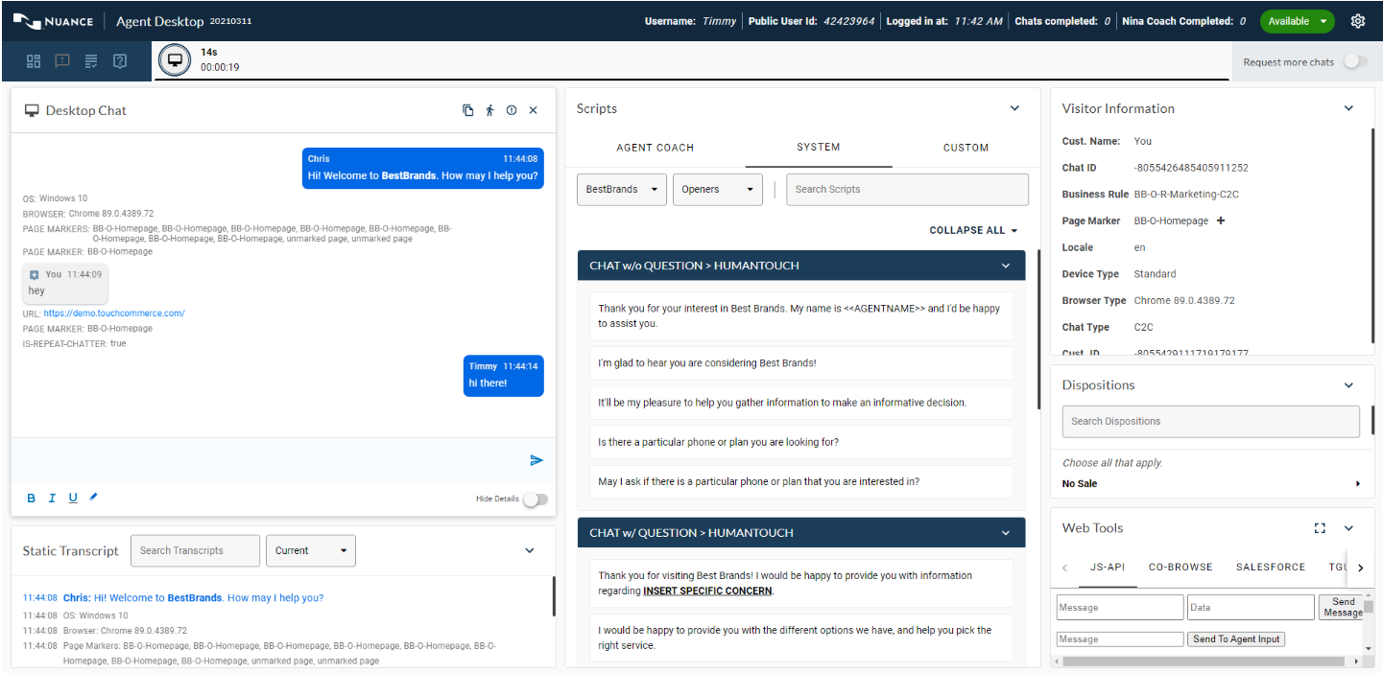Toggle the Request more chats switch
The height and width of the screenshot is (673, 1383).
point(1354,61)
